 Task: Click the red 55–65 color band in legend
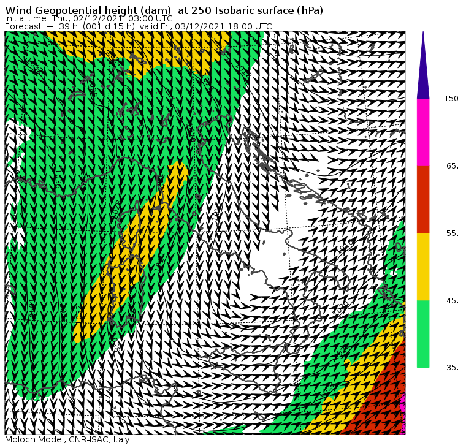tap(423, 199)
